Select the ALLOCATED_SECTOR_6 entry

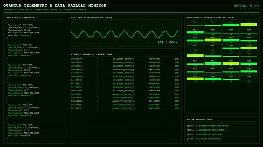123,80
